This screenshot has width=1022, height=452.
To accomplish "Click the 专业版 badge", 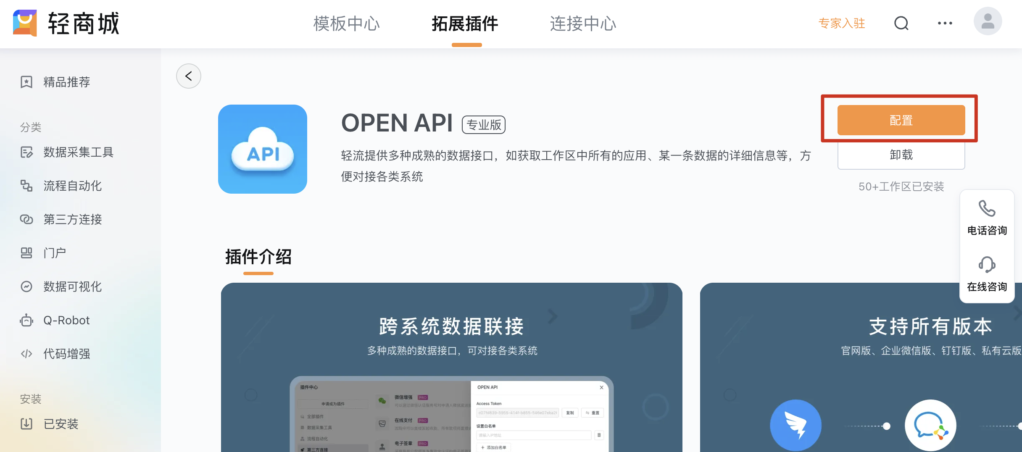I will (484, 125).
